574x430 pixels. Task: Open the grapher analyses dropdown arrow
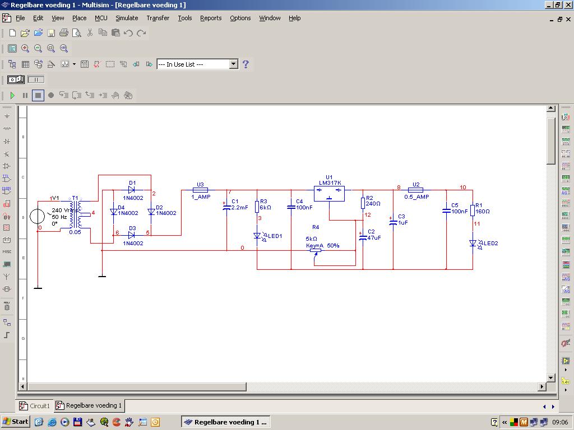click(74, 64)
